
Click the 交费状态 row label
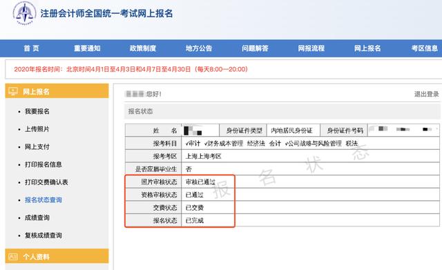click(x=165, y=208)
